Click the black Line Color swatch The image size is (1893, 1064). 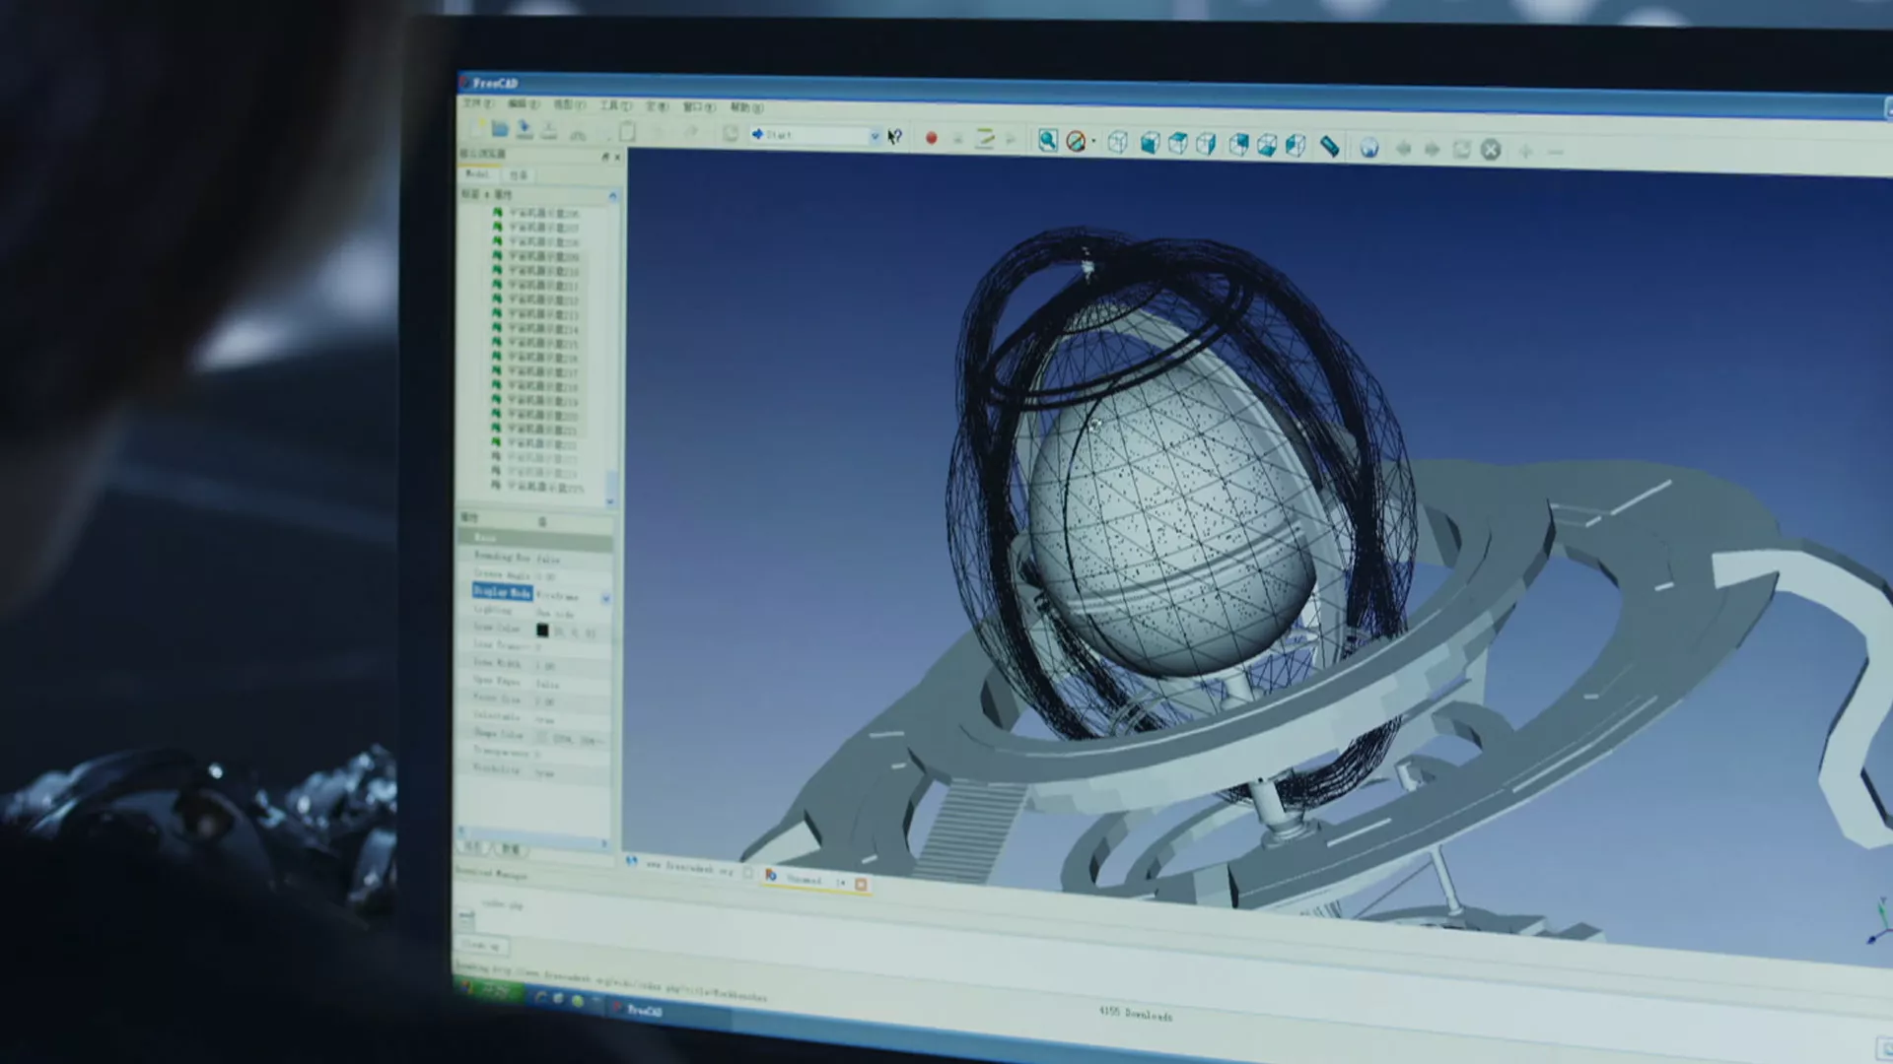coord(542,631)
